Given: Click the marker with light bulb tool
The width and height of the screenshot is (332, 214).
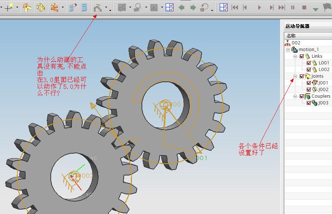Looking at the screenshot, I should (9, 7).
